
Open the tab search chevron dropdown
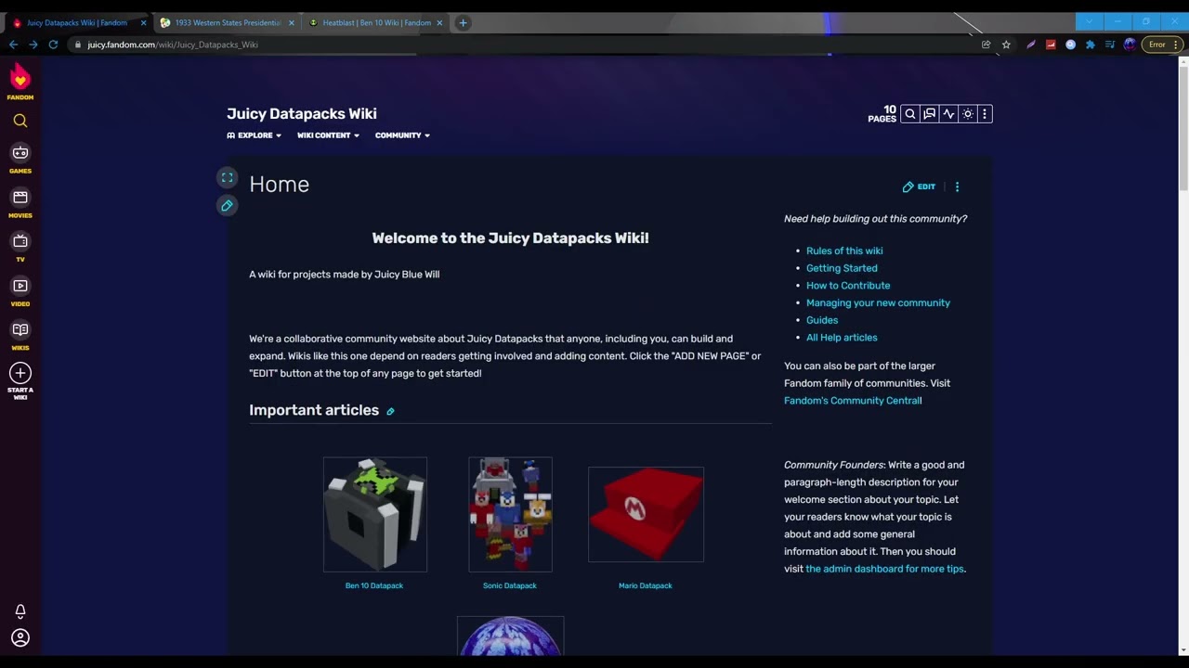[x=1089, y=21]
